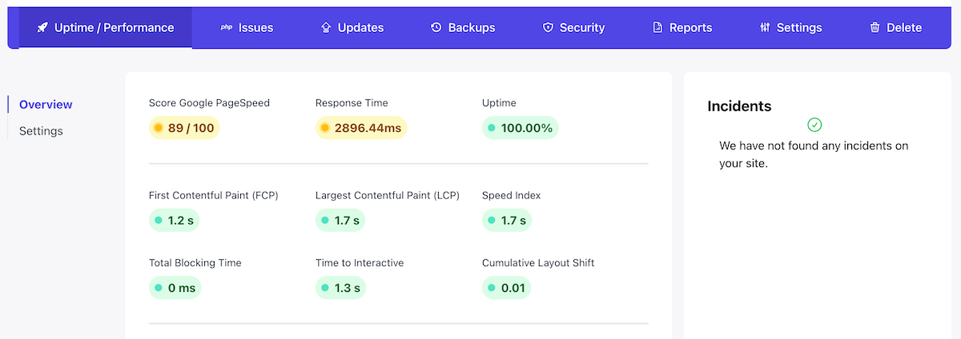Click the 0 ms blocking time value
The image size is (961, 339).
175,288
